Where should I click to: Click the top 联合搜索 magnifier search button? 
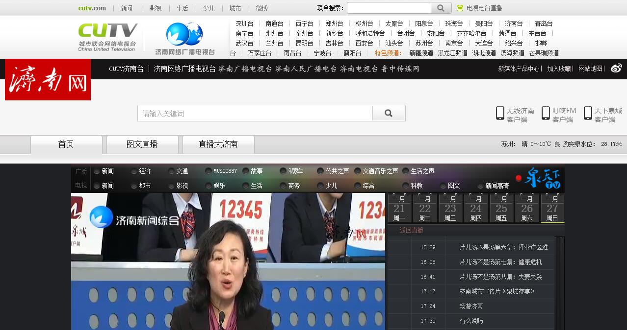click(x=441, y=8)
